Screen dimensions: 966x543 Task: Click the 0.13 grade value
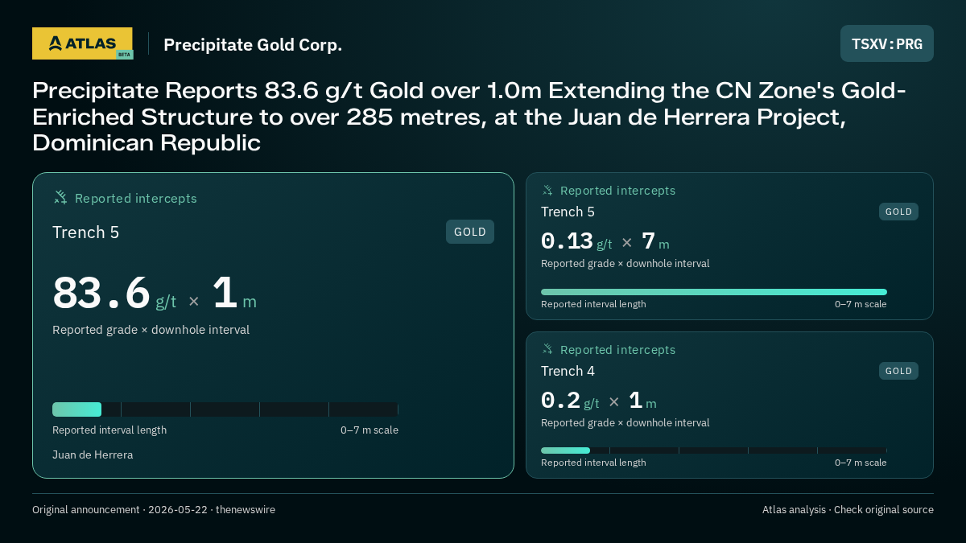pyautogui.click(x=567, y=241)
